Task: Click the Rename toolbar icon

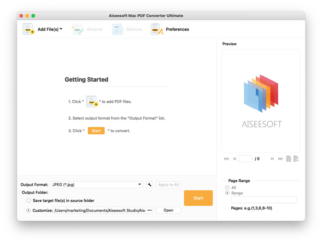Action: point(78,29)
